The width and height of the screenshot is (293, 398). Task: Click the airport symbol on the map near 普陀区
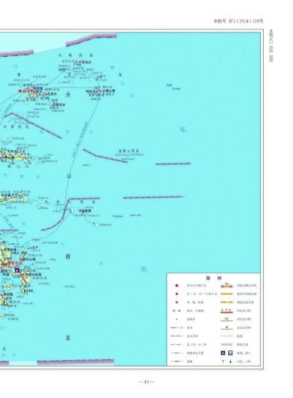click(x=16, y=271)
